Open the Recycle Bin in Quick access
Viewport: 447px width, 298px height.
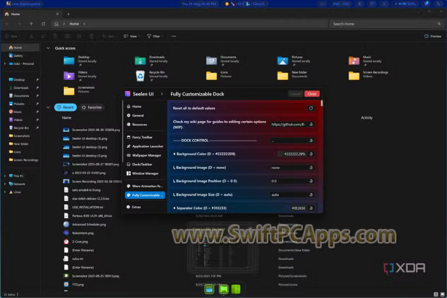tap(151, 76)
